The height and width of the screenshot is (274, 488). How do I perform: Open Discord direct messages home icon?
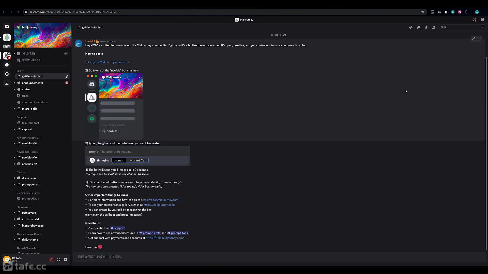pos(7,27)
